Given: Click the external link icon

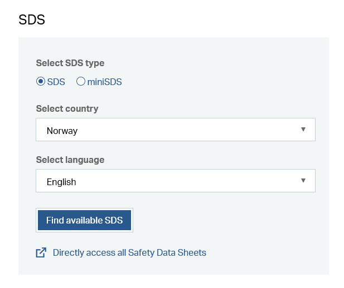Looking at the screenshot, I should [41, 252].
